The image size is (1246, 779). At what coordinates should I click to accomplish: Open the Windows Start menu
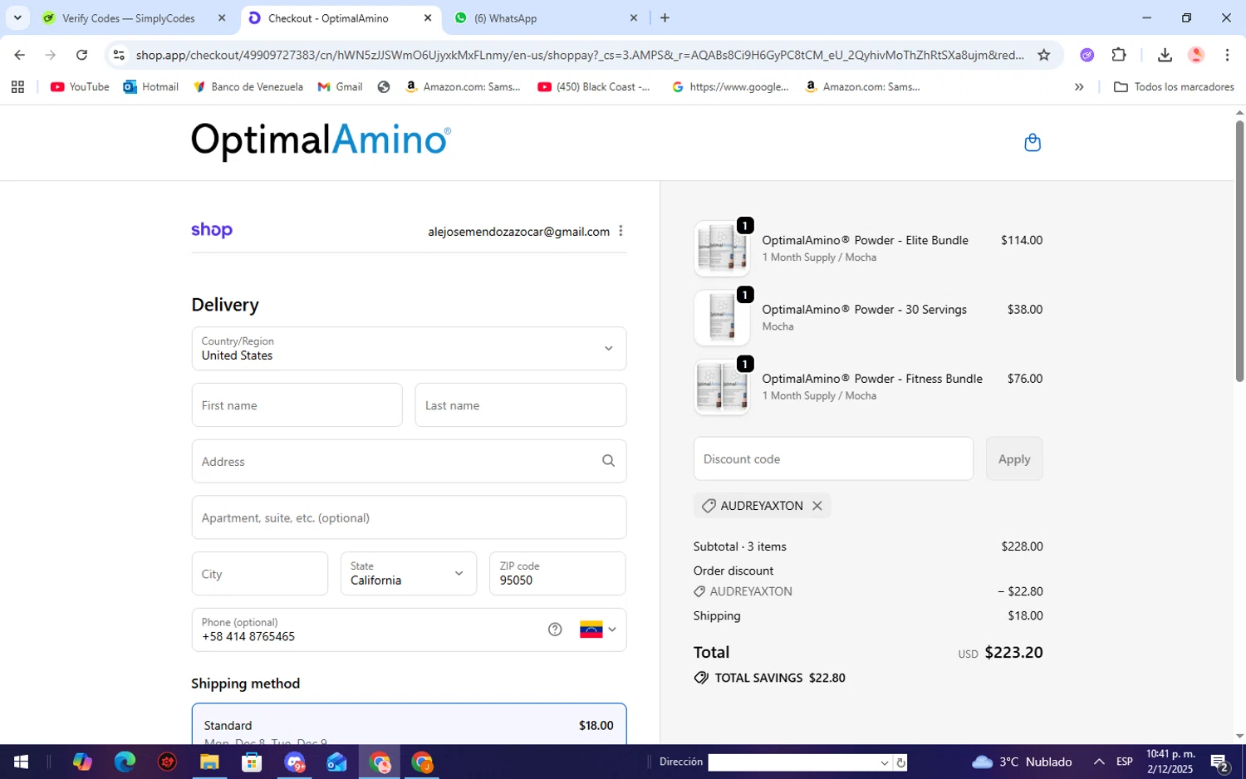coord(21,762)
